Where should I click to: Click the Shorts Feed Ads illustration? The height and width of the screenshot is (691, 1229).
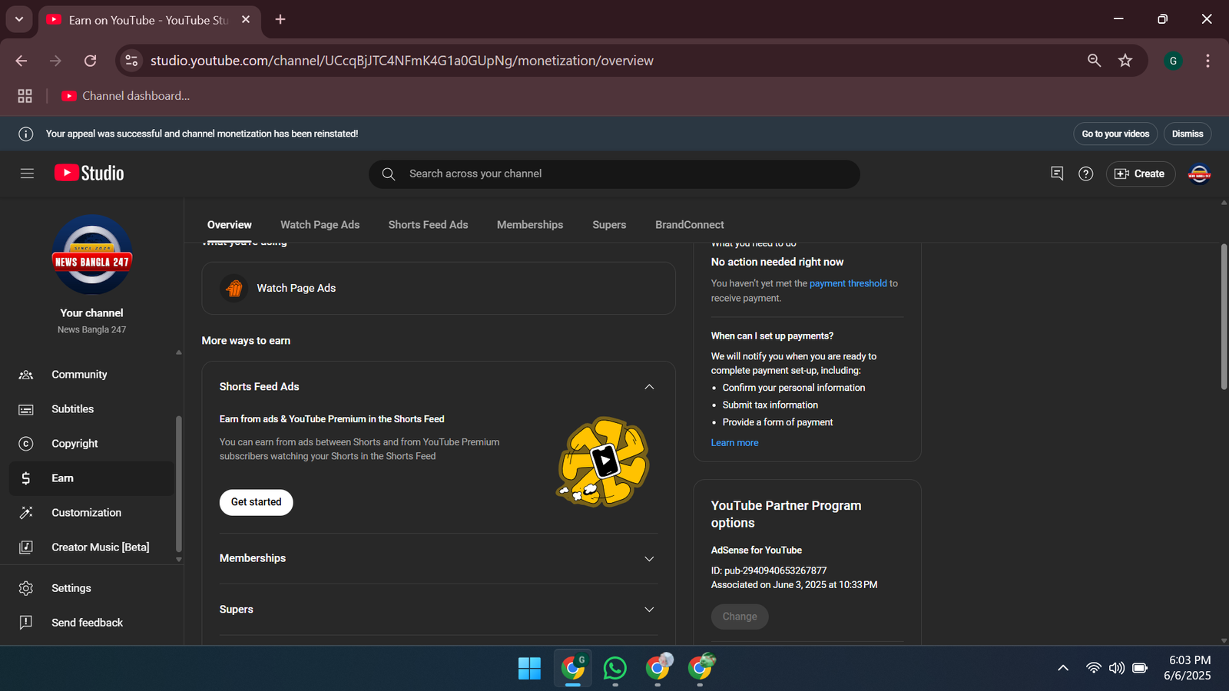[604, 461]
